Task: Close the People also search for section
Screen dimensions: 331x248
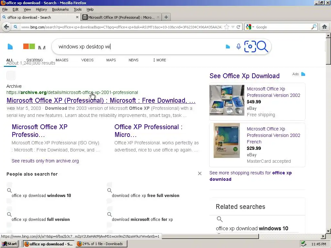Action: pos(200,173)
